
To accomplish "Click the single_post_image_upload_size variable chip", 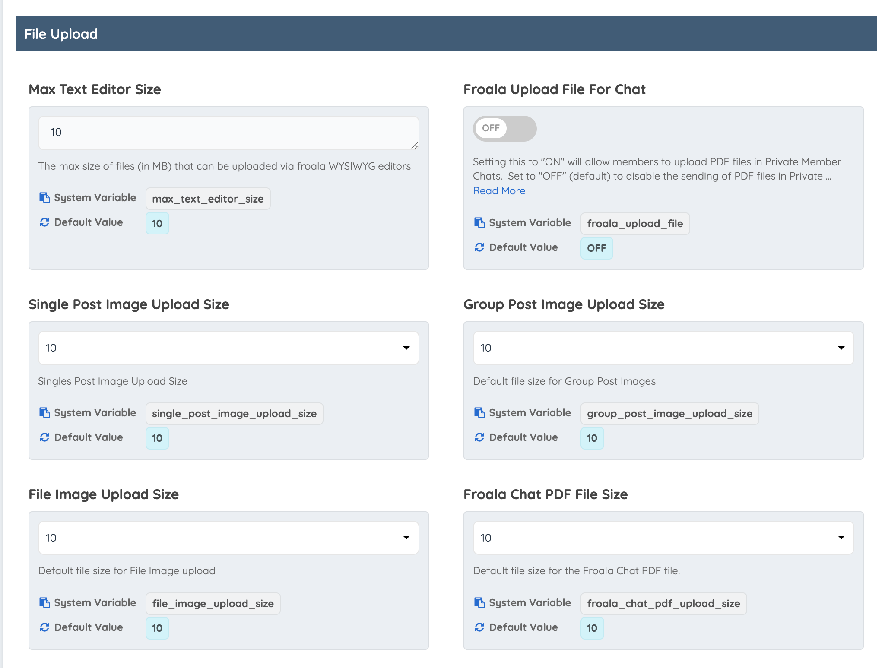I will [234, 414].
